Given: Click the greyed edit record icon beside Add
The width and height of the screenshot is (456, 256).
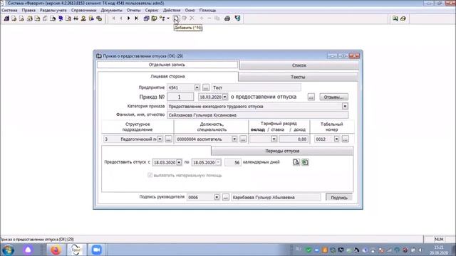Looking at the screenshot, I should click(x=184, y=18).
